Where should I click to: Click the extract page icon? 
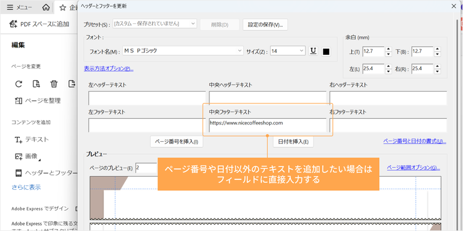(x=36, y=84)
